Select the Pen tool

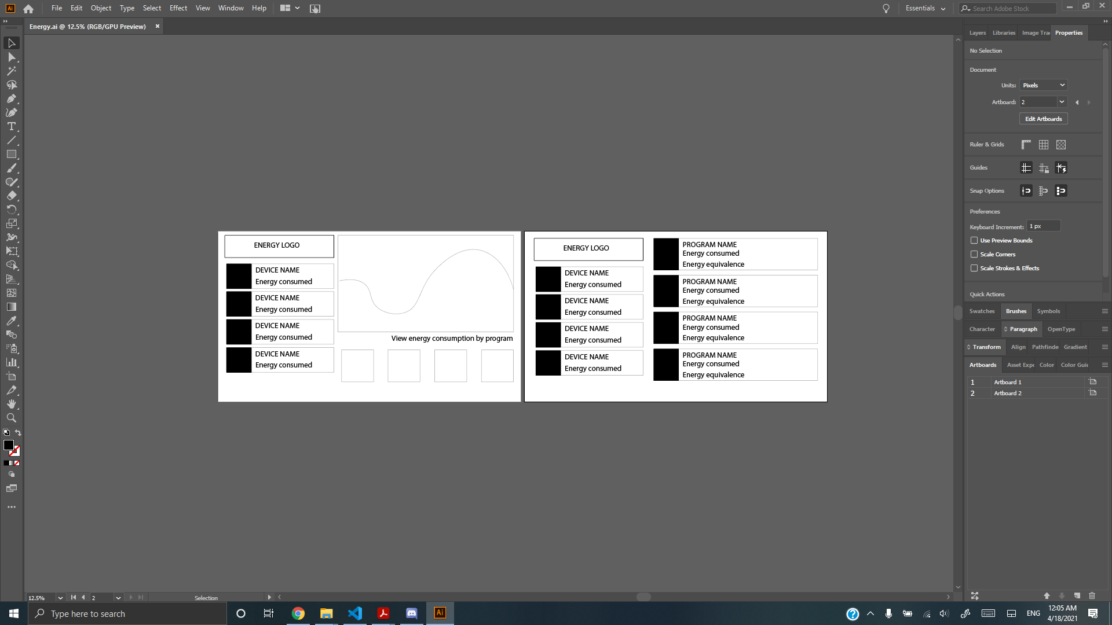pos(11,99)
